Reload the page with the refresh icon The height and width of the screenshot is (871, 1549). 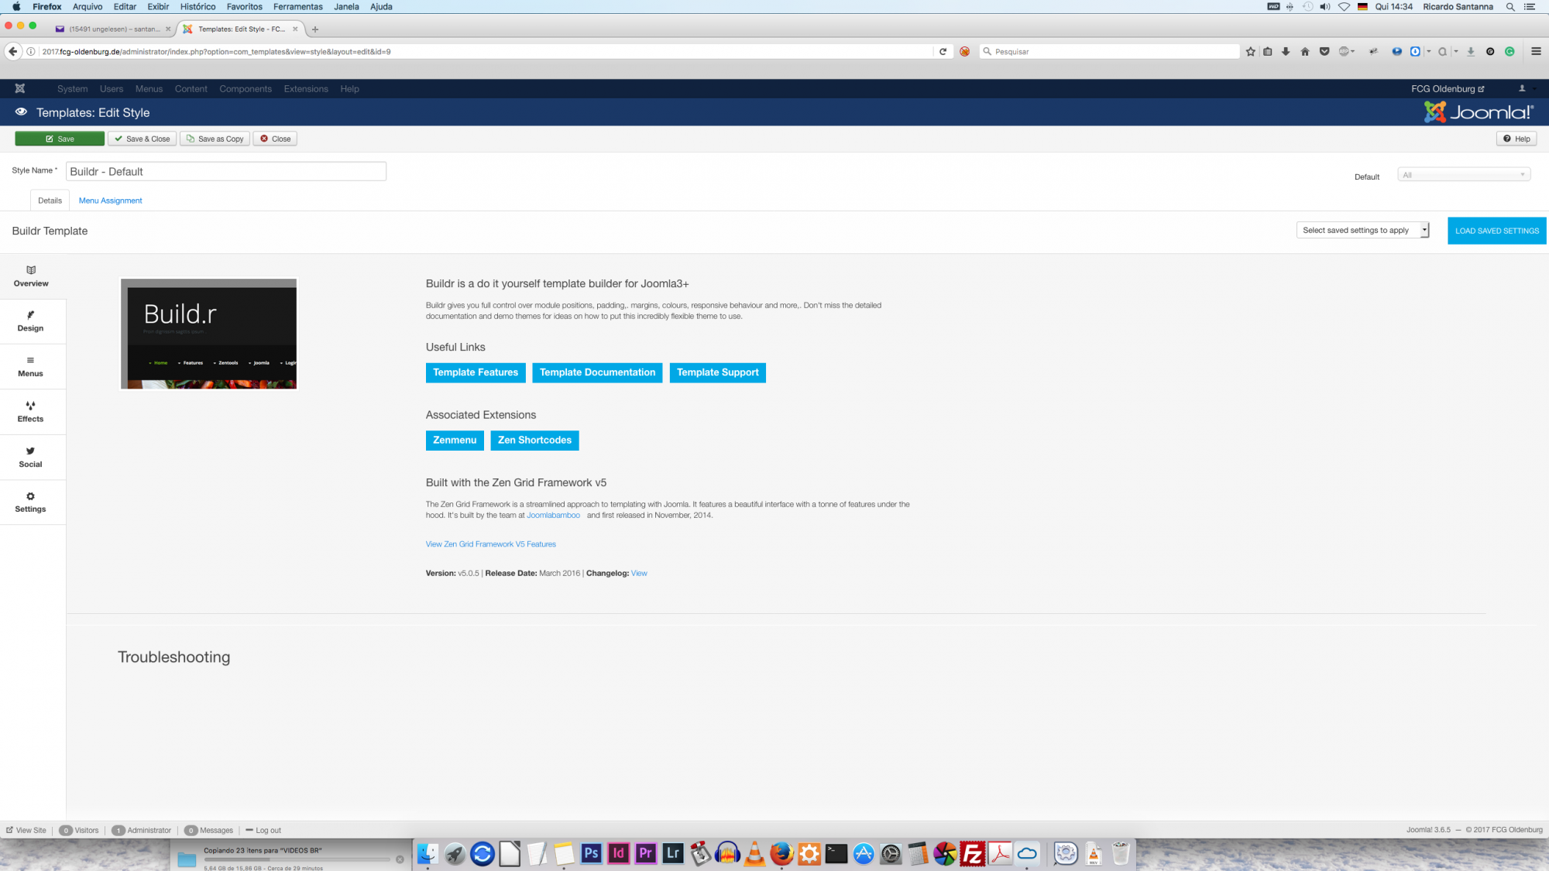(943, 52)
